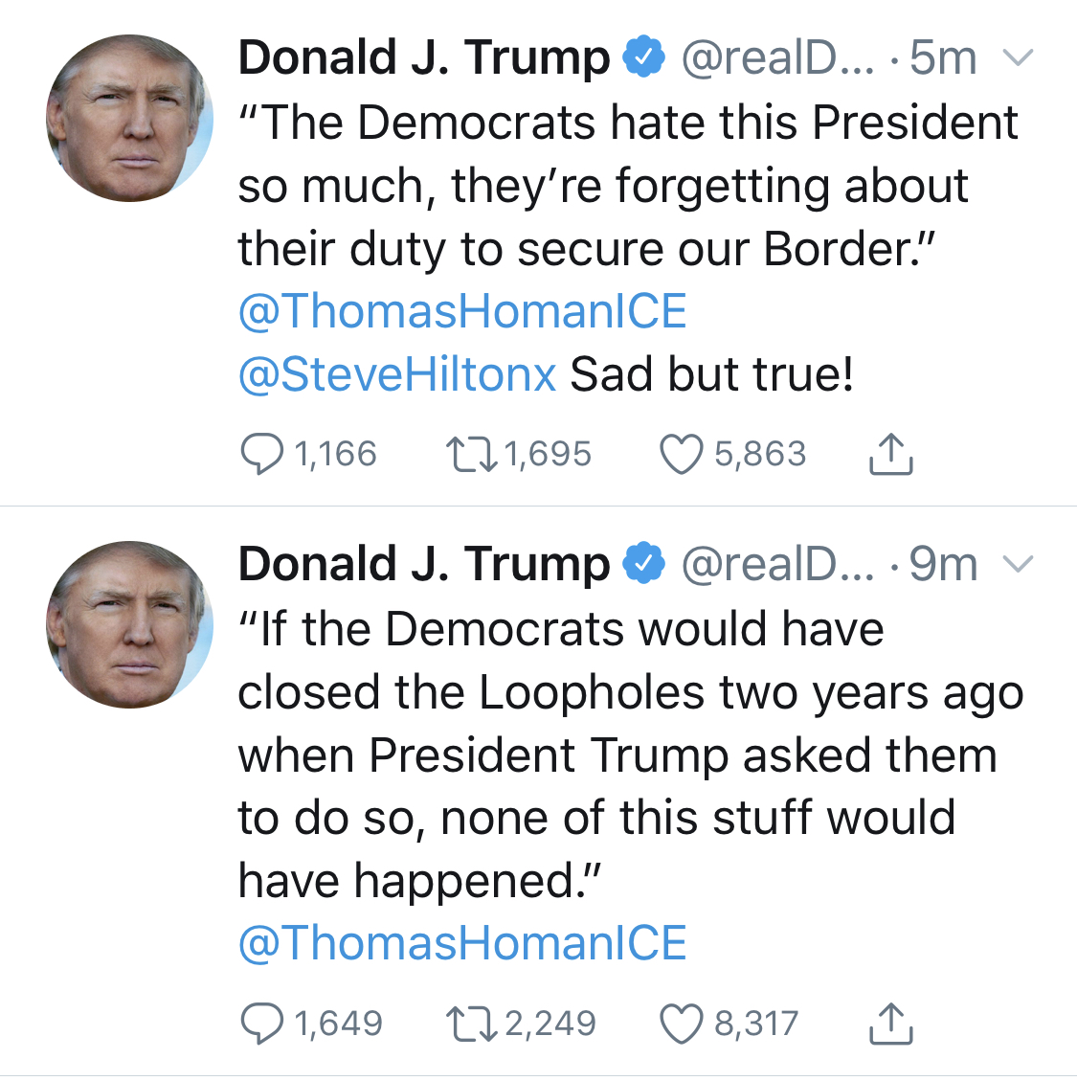The height and width of the screenshot is (1081, 1077).
Task: Open @ThomasHomanICE mention in second tweet
Action: pos(462,943)
